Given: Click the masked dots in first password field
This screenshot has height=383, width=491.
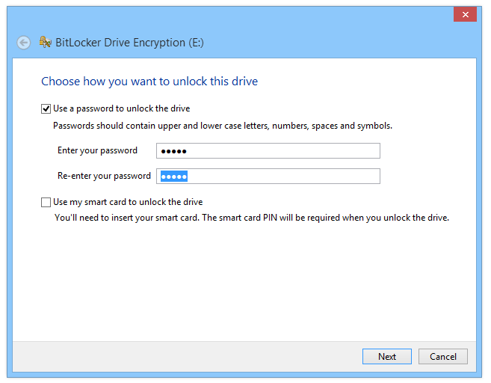Looking at the screenshot, I should pyautogui.click(x=174, y=151).
